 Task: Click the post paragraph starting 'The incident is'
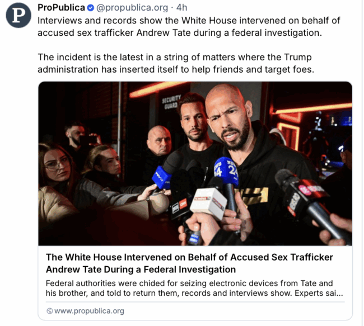coord(176,63)
